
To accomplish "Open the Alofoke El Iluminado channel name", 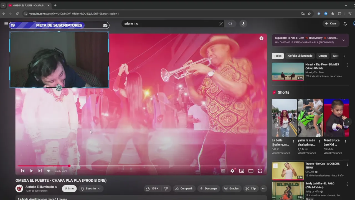I will tap(40, 187).
